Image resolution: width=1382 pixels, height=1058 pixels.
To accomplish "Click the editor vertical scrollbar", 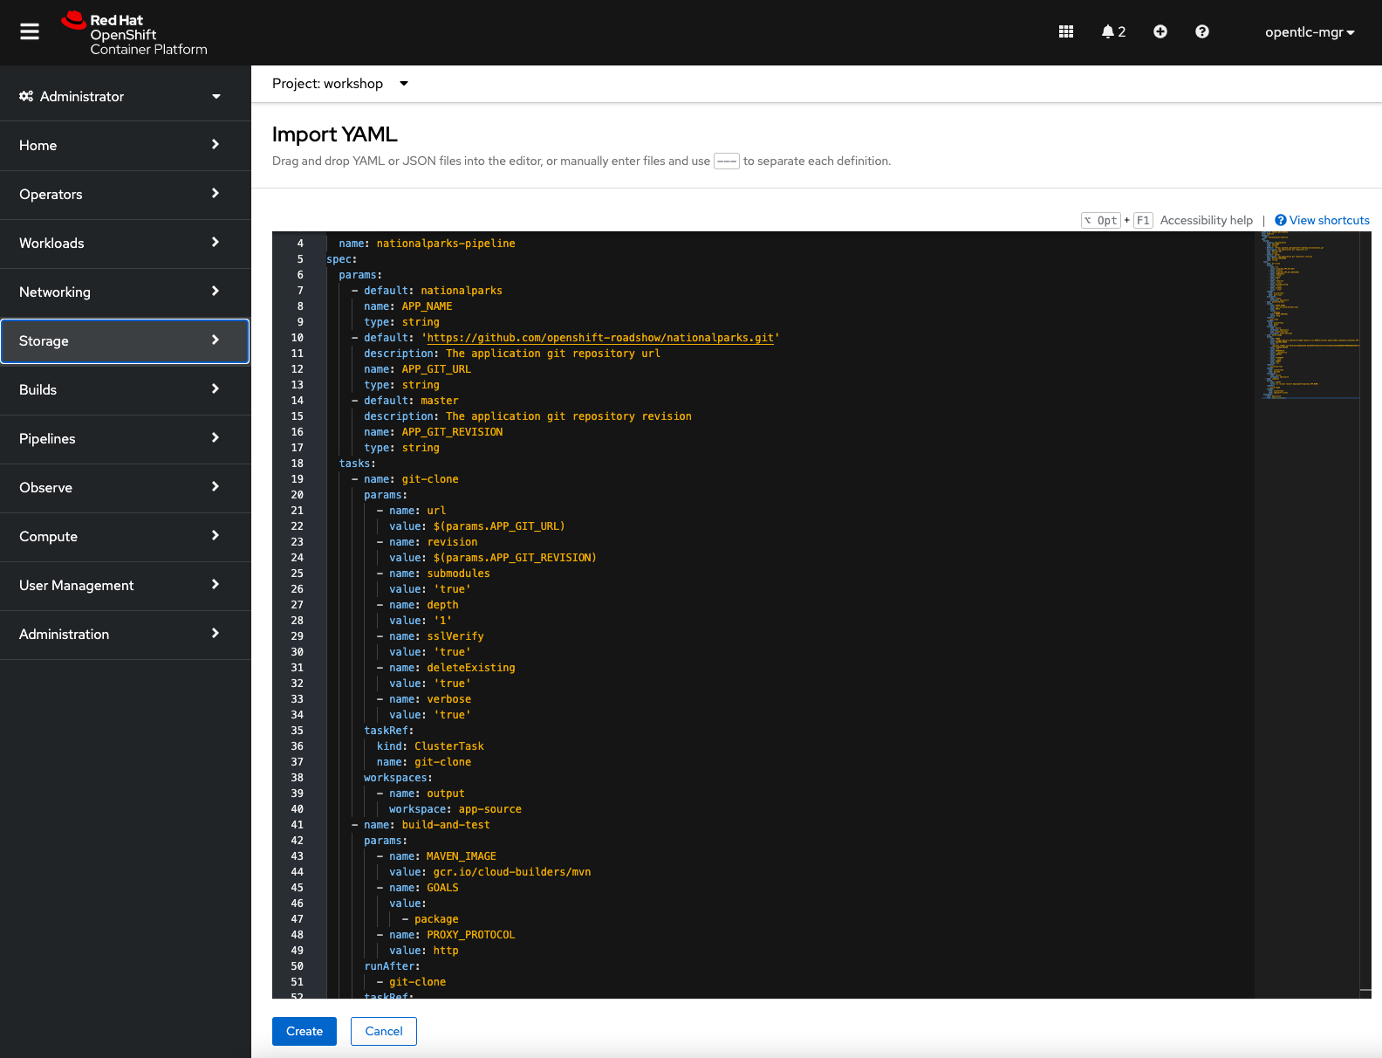I will coord(1365,615).
